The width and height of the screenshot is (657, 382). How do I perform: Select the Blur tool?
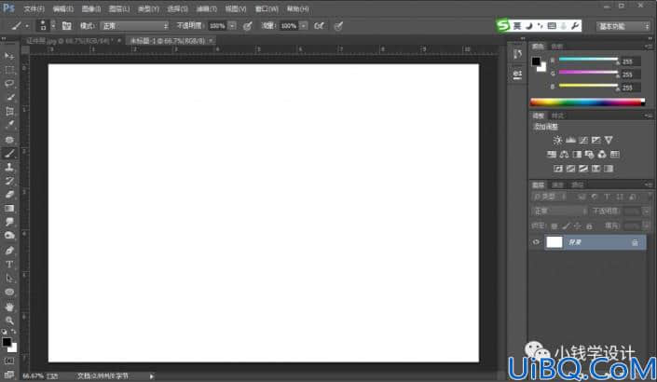click(9, 222)
